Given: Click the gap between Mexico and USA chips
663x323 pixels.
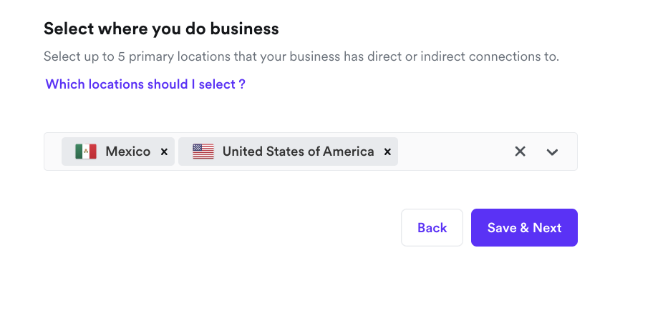Looking at the screenshot, I should click(176, 151).
